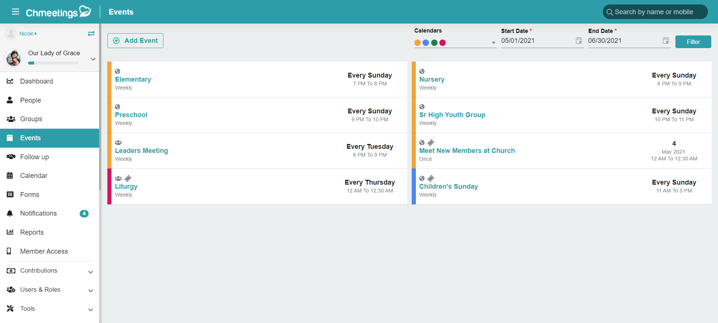
Task: Open the Children's Sunday event link
Action: (448, 186)
